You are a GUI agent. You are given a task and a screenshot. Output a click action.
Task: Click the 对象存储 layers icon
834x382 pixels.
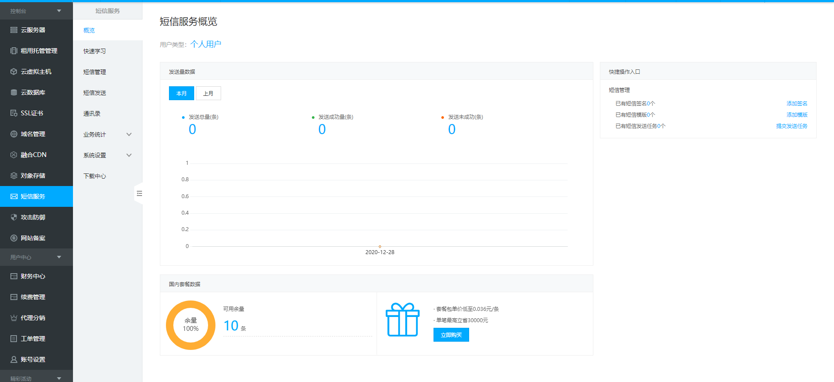14,176
